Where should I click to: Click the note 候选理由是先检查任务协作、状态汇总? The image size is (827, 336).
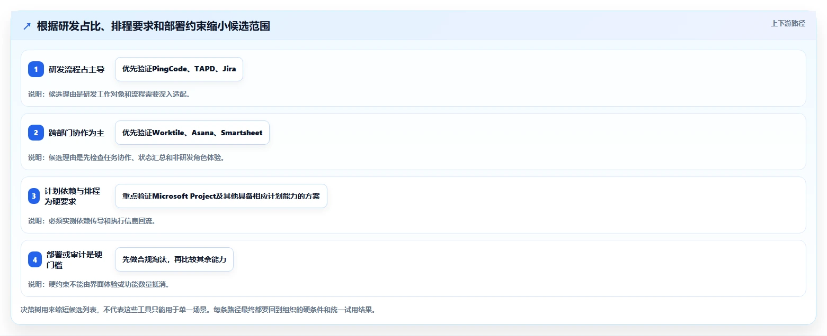click(127, 157)
